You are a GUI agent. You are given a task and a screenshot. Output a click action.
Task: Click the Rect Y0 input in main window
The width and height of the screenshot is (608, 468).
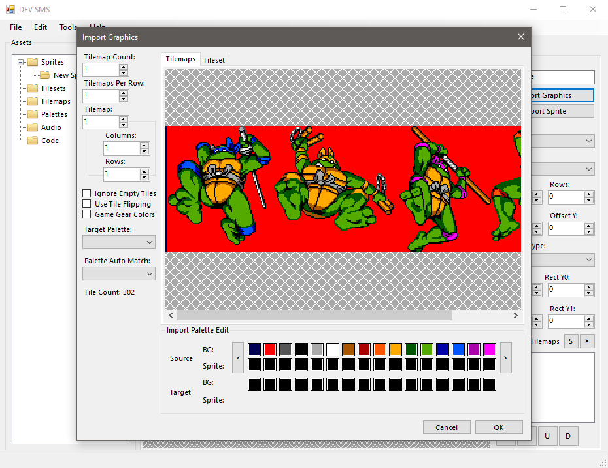[x=566, y=290]
